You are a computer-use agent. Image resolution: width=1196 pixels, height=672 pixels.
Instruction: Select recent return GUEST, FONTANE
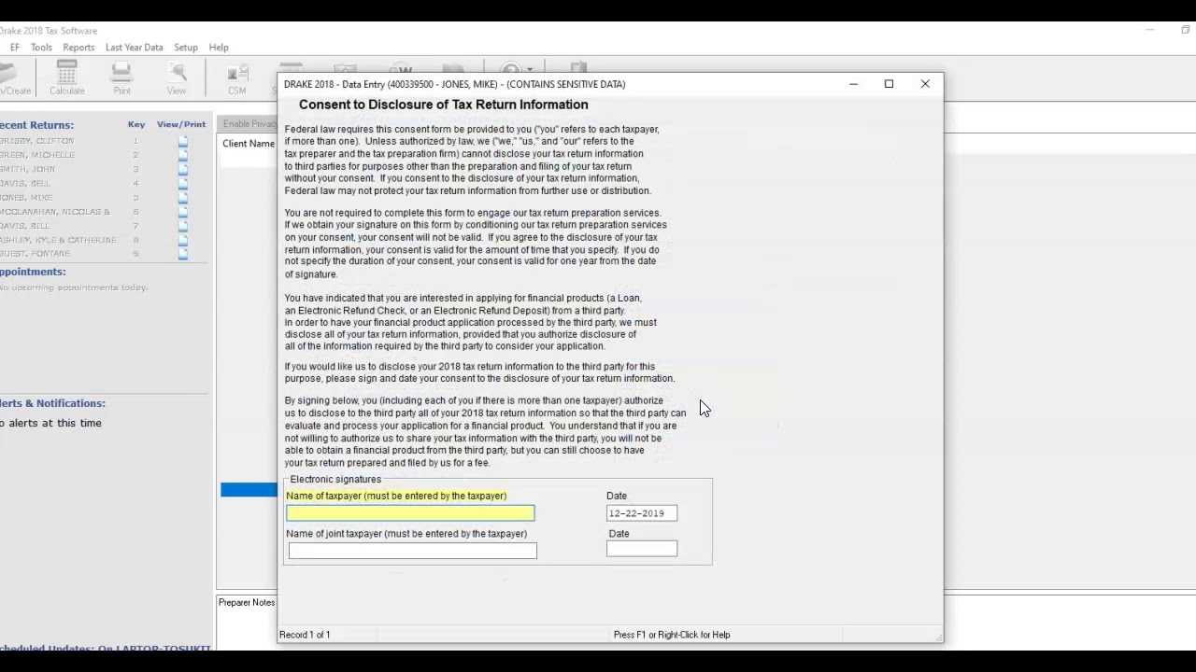(x=36, y=254)
